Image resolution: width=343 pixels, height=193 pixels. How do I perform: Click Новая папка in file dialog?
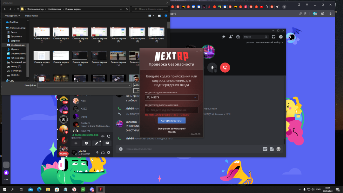(31, 16)
